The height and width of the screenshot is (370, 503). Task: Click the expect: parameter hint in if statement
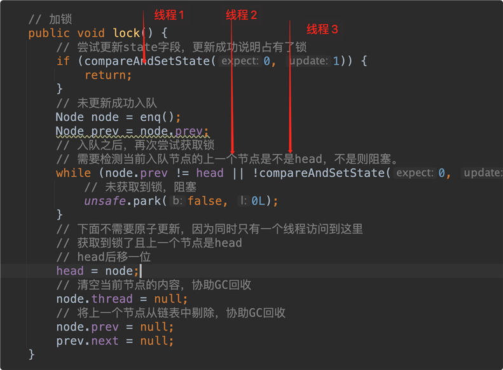pyautogui.click(x=240, y=61)
